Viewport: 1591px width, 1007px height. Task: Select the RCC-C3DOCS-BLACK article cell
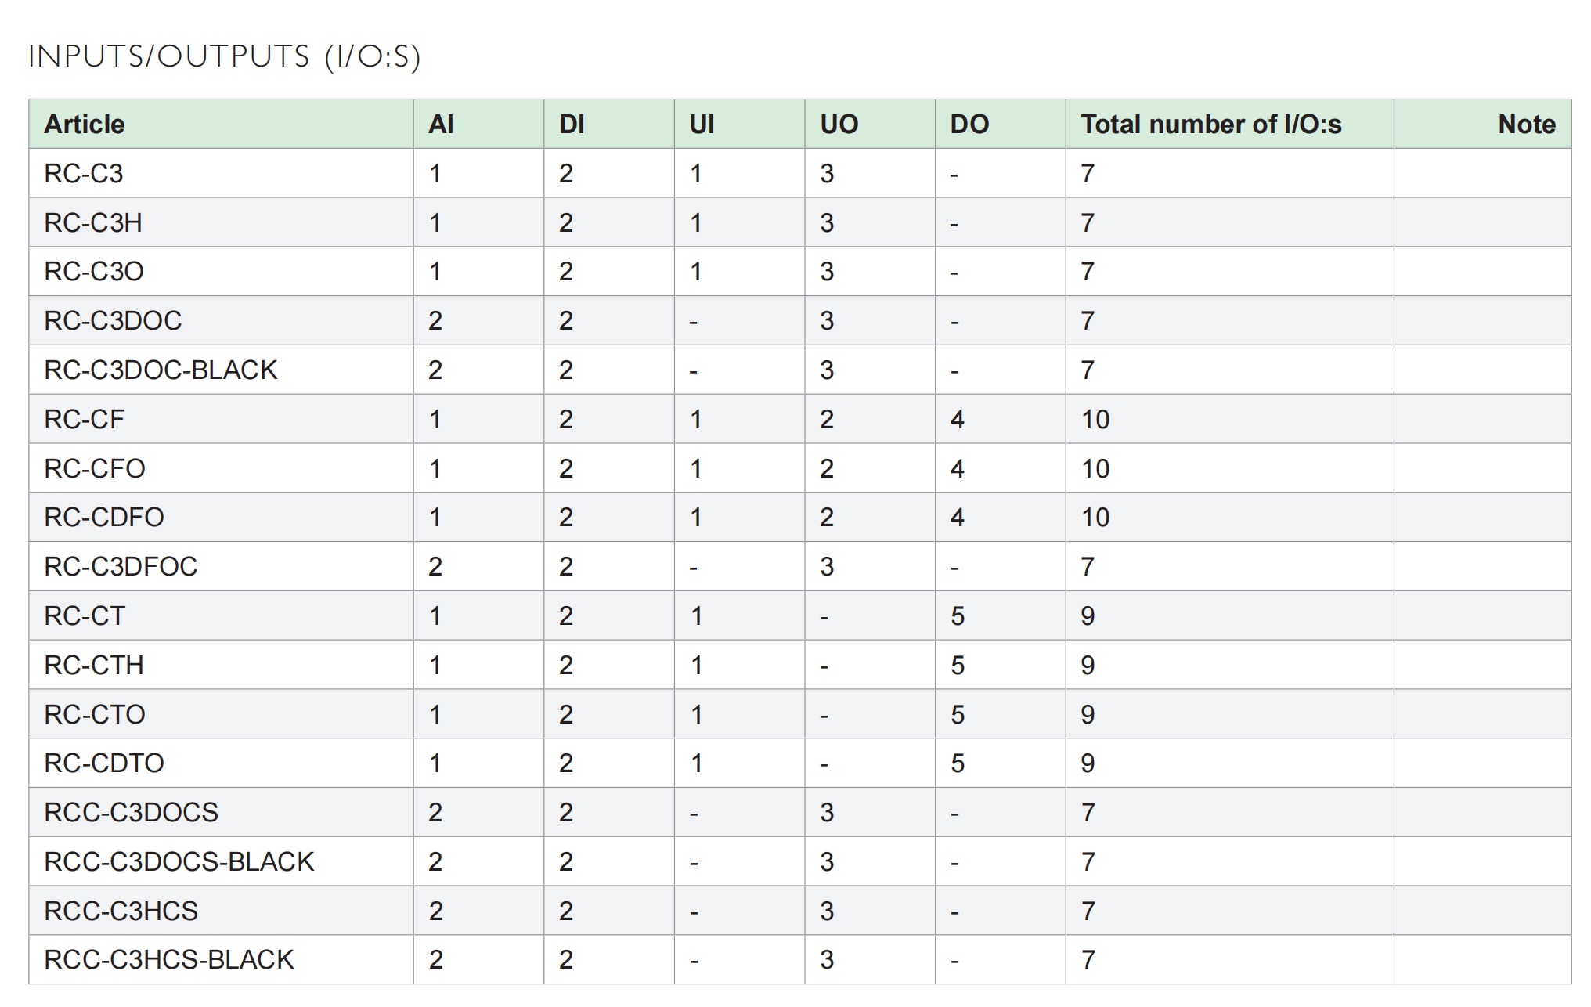click(x=179, y=862)
